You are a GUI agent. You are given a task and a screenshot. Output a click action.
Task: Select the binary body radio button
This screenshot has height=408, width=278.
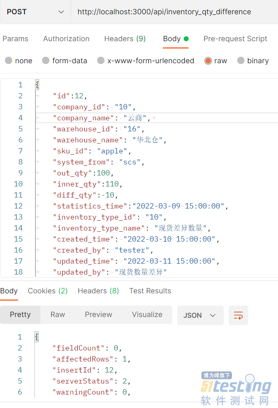coord(241,61)
